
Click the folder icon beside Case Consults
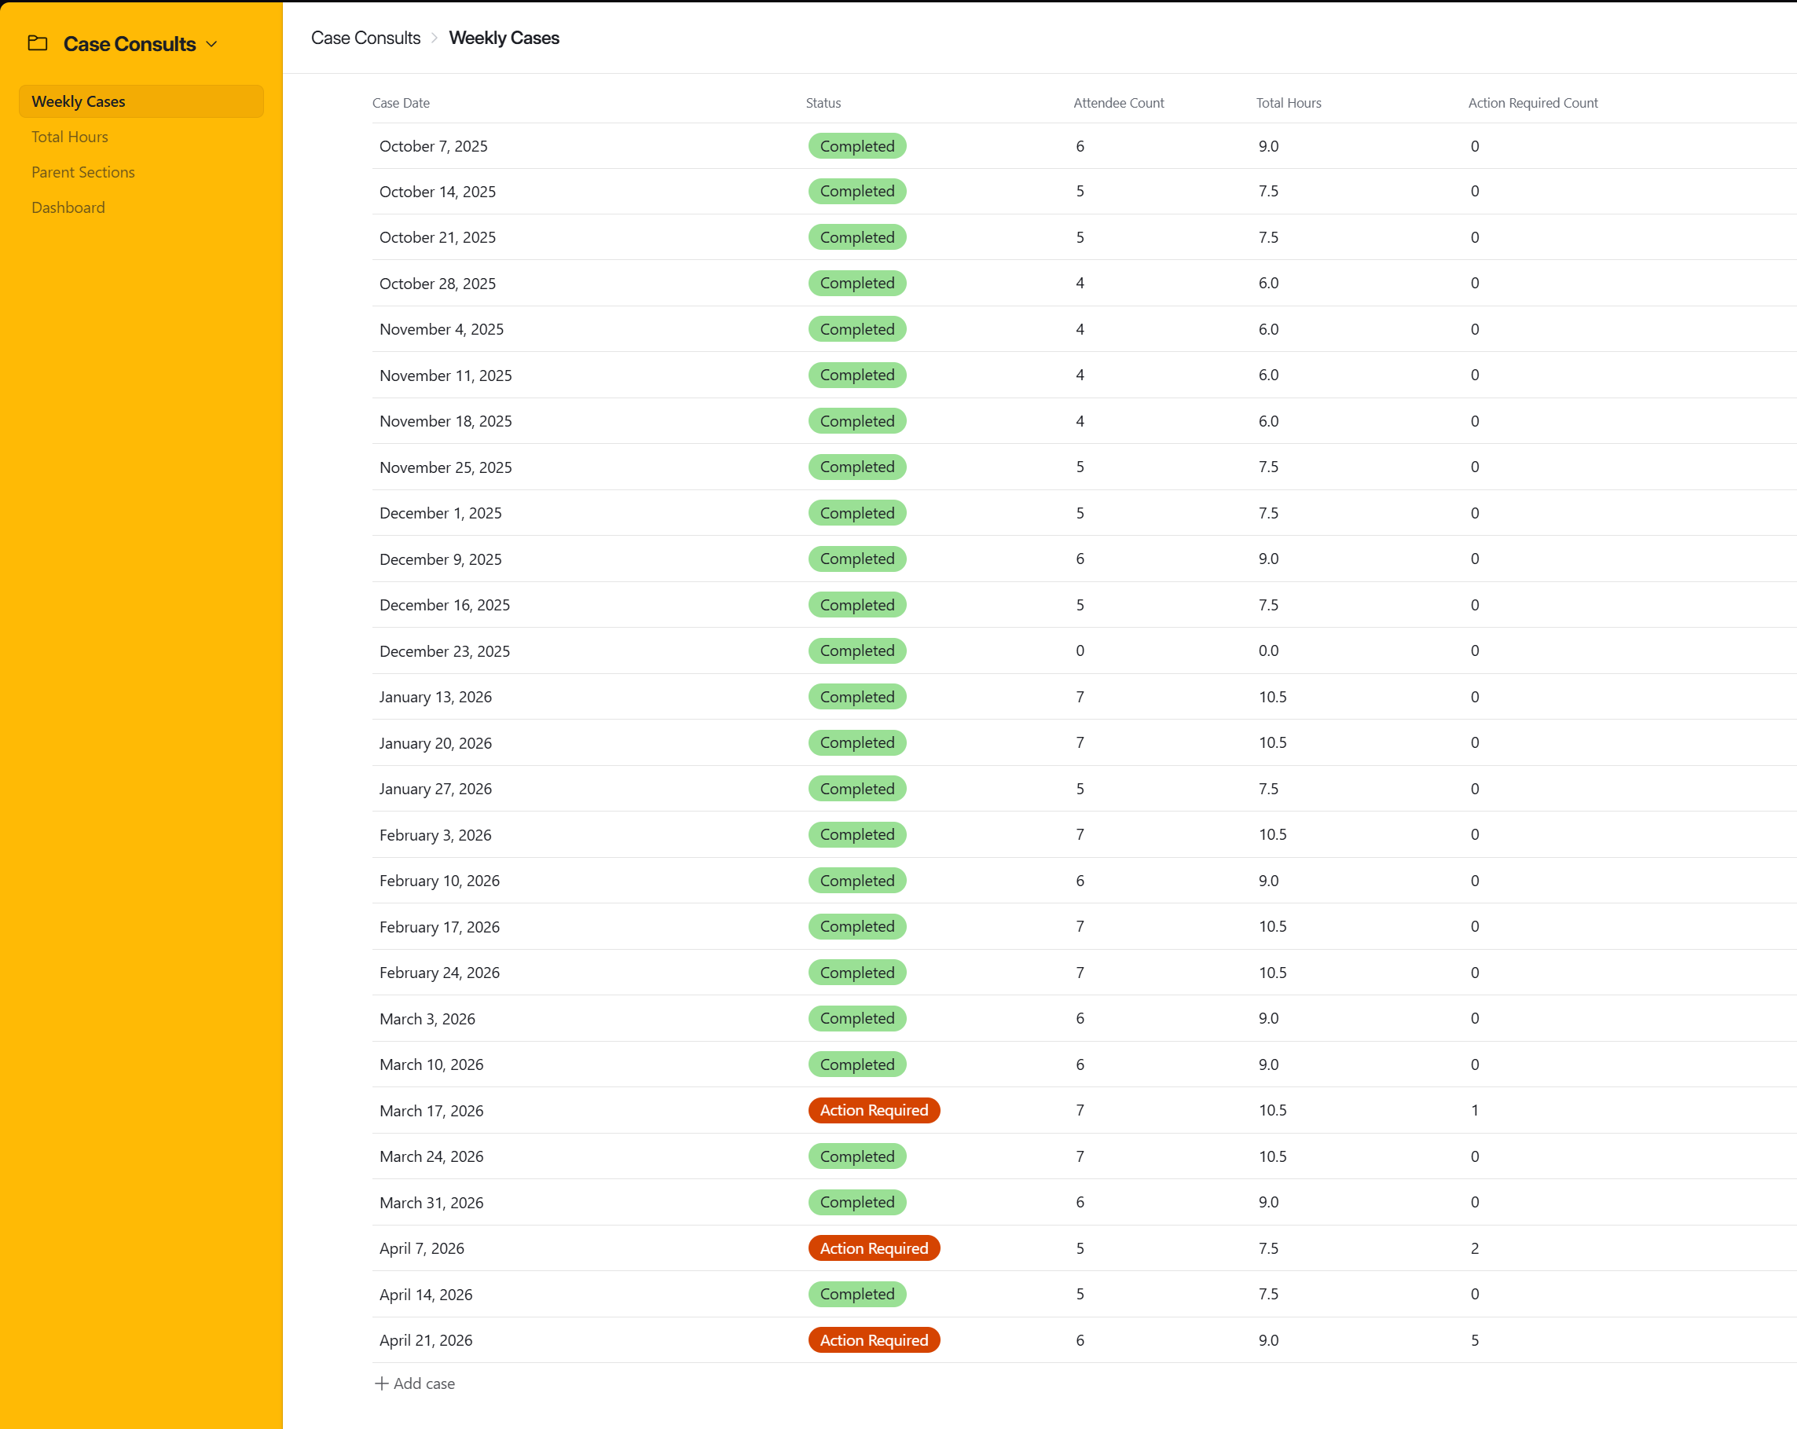pos(38,43)
